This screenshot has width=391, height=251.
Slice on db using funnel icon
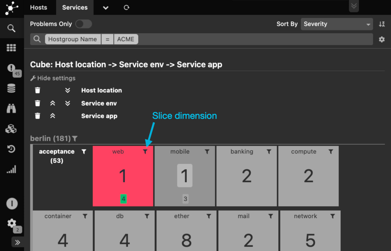(147, 216)
